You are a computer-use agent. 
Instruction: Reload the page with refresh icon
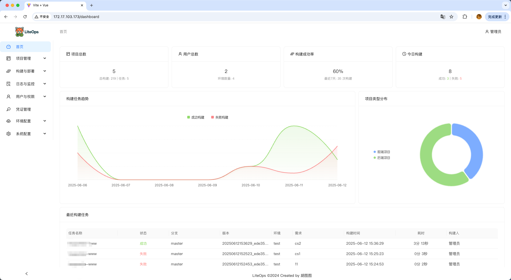point(25,17)
